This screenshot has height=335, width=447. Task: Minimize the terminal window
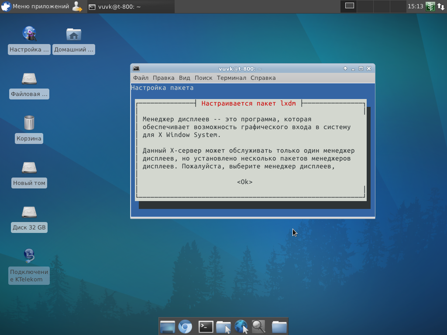(x=353, y=68)
